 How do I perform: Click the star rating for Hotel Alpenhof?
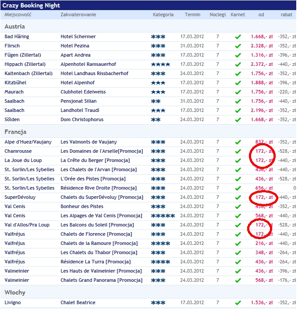158,83
